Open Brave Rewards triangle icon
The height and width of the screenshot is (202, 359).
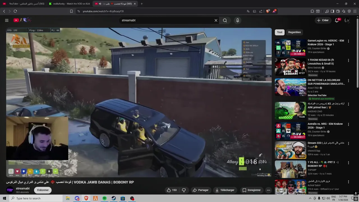pyautogui.click(x=274, y=11)
